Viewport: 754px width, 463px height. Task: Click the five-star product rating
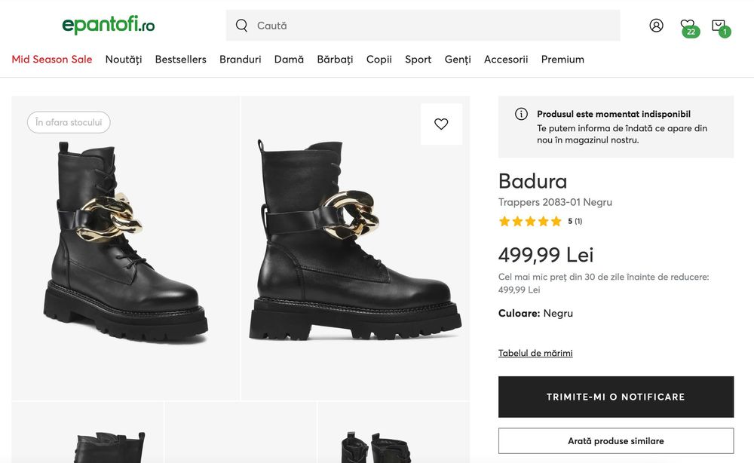[x=530, y=221]
